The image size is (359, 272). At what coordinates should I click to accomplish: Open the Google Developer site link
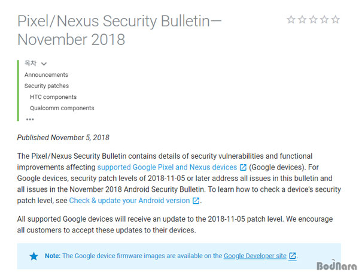255,256
